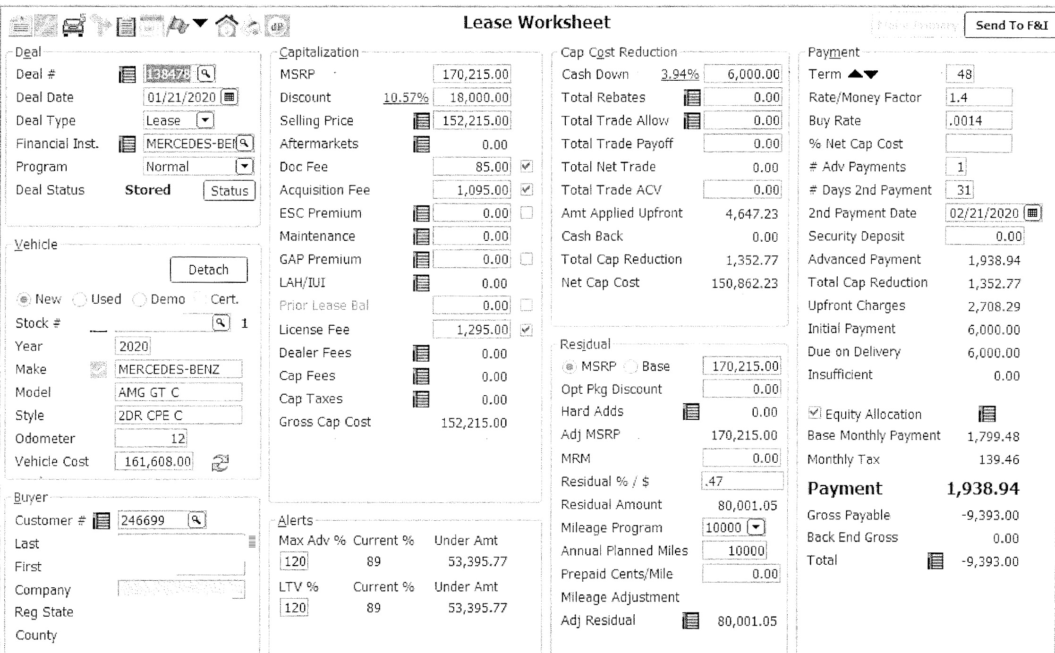The image size is (1055, 653).
Task: Open the Maintenance detail list icon
Action: (421, 237)
